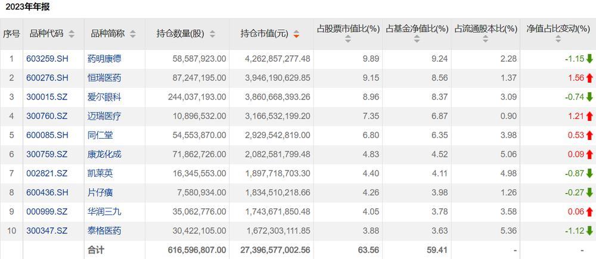Click the red up arrow for 同仁堂
This screenshot has width=596, height=259.
589,135
